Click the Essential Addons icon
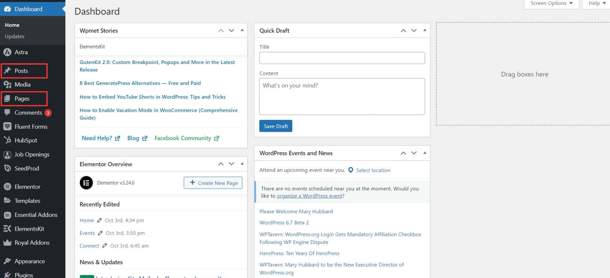Image resolution: width=610 pixels, height=278 pixels. point(7,215)
